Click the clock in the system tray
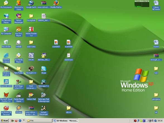Viewport: 164px width, 123px height. tap(160, 121)
